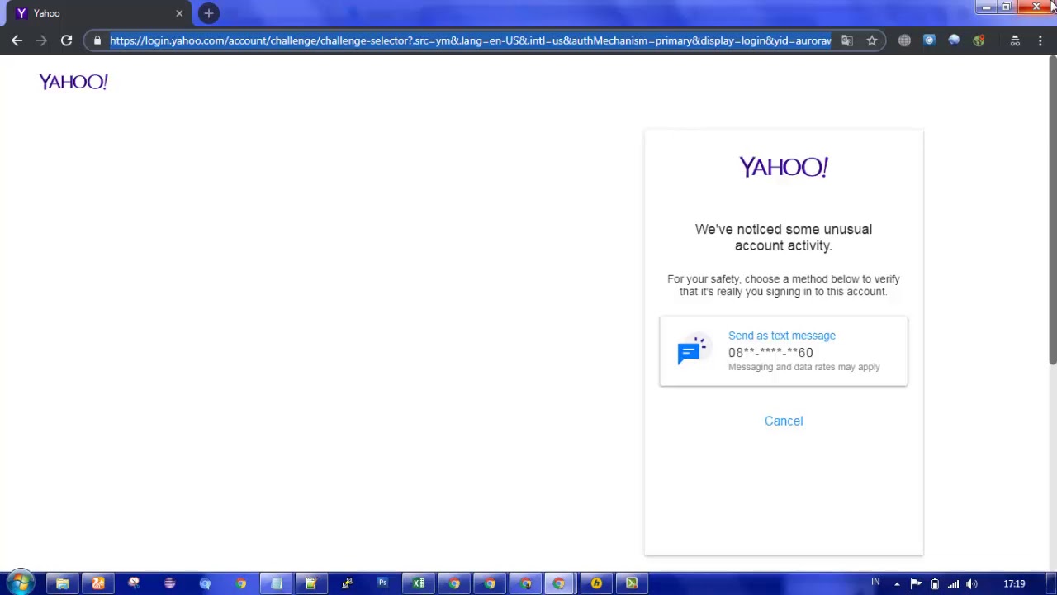
Task: Click the Action Center flag icon
Action: coord(916,584)
